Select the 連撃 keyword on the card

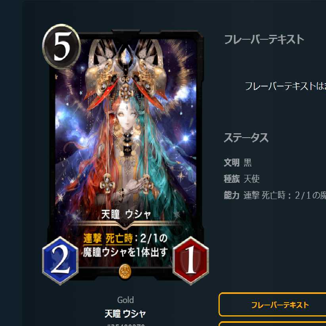92,238
